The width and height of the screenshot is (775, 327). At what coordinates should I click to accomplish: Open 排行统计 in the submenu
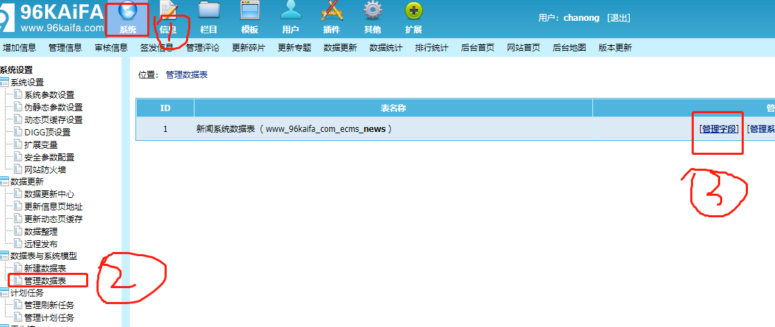431,48
